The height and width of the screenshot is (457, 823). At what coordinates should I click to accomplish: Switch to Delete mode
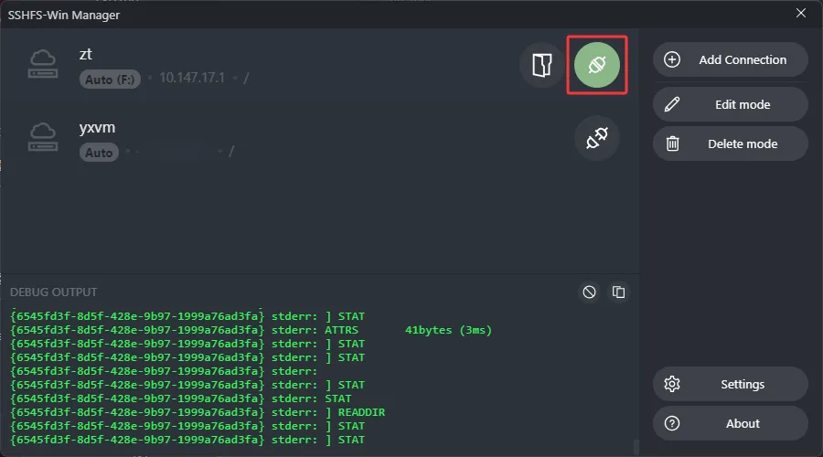[730, 143]
